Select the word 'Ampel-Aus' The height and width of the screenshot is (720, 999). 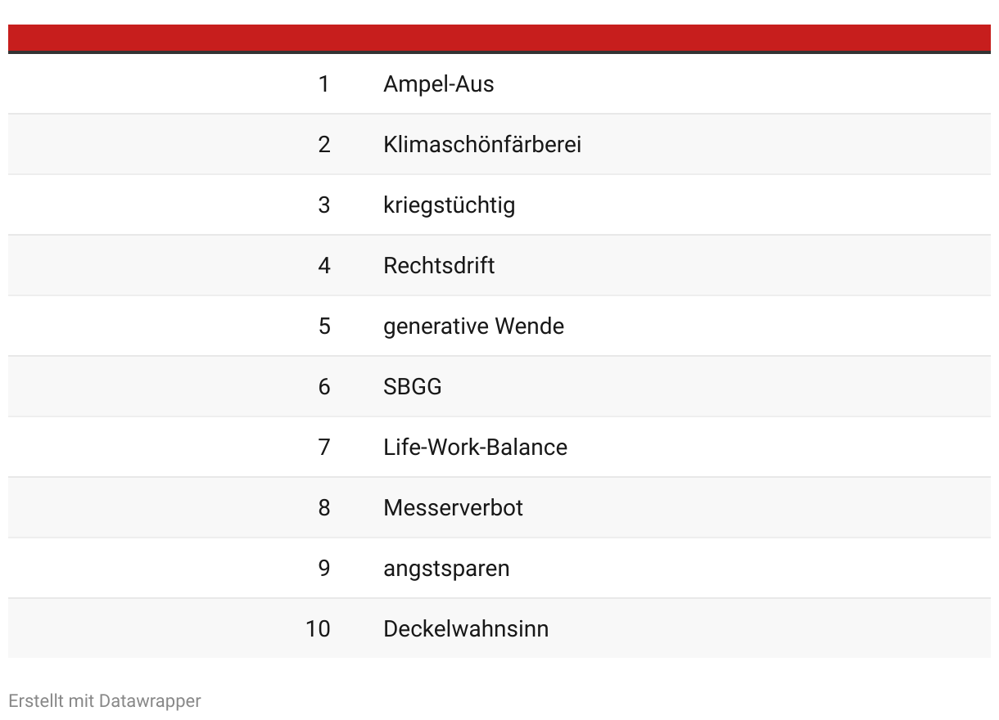438,84
